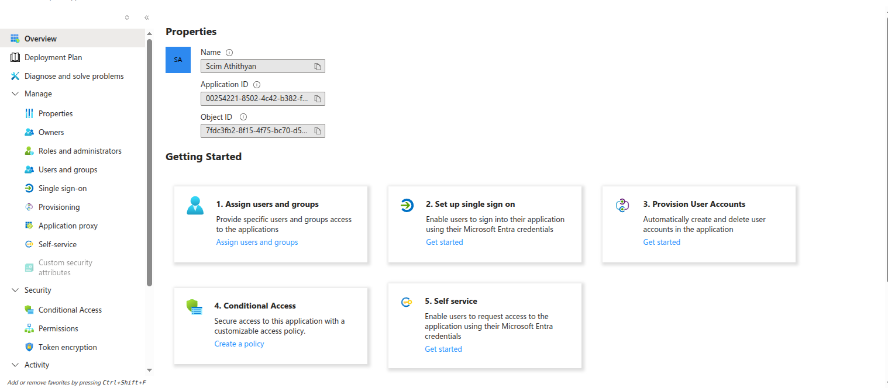Click the Deployment Plan book icon

click(15, 57)
